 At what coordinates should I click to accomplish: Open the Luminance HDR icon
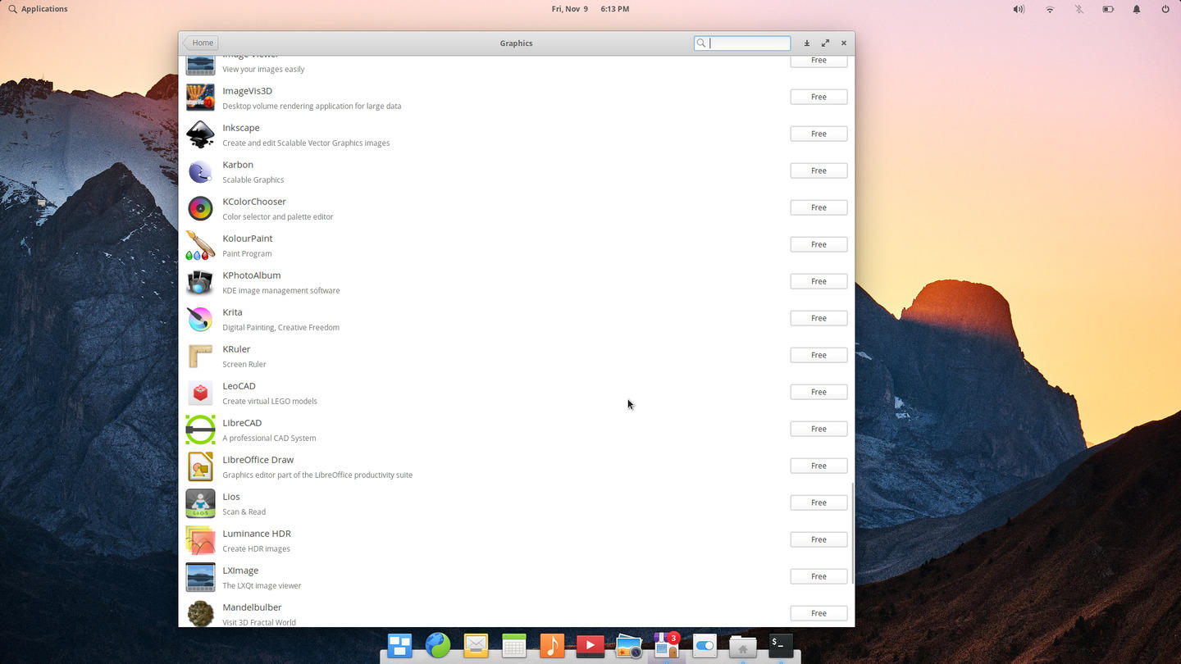pos(200,540)
